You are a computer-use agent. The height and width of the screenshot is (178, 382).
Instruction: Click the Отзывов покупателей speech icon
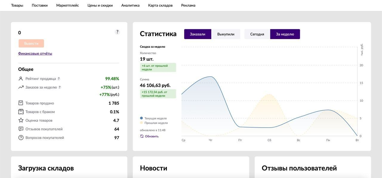[21, 129]
